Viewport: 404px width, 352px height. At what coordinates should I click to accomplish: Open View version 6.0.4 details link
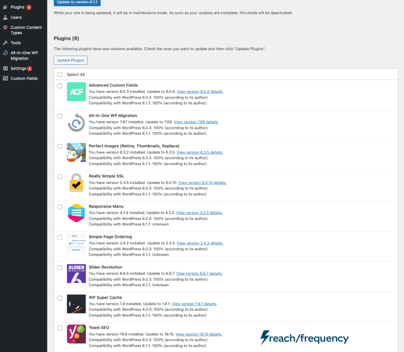200,92
